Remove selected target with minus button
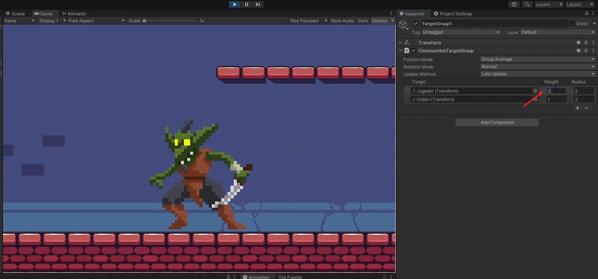This screenshot has height=279, width=598. coord(587,108)
